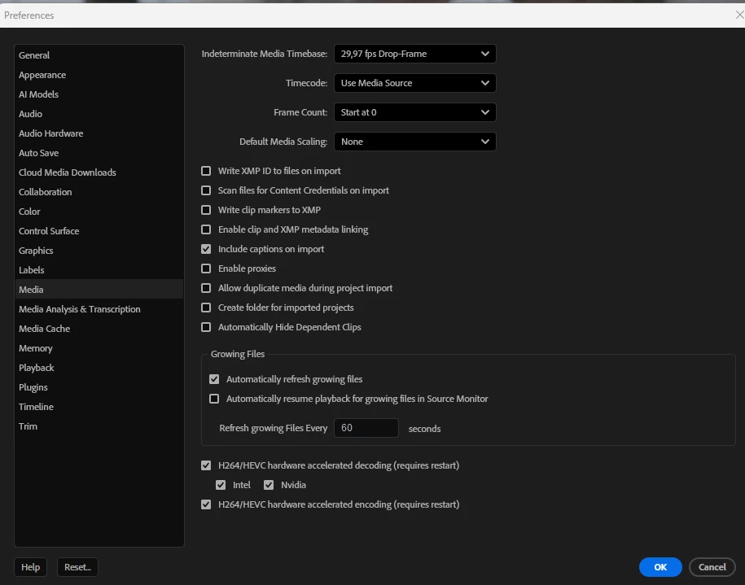Expand the Default Media Scaling dropdown
Screen dimensions: 745x585
coord(414,142)
